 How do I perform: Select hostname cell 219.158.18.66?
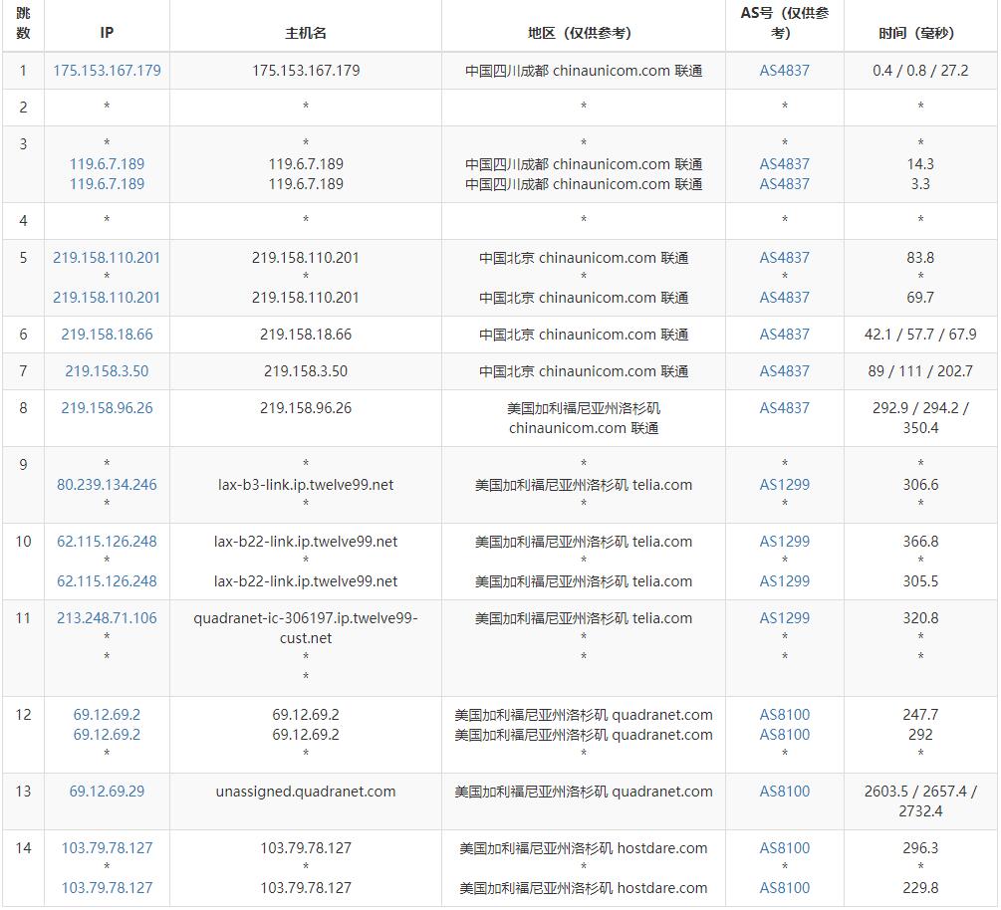click(x=305, y=335)
